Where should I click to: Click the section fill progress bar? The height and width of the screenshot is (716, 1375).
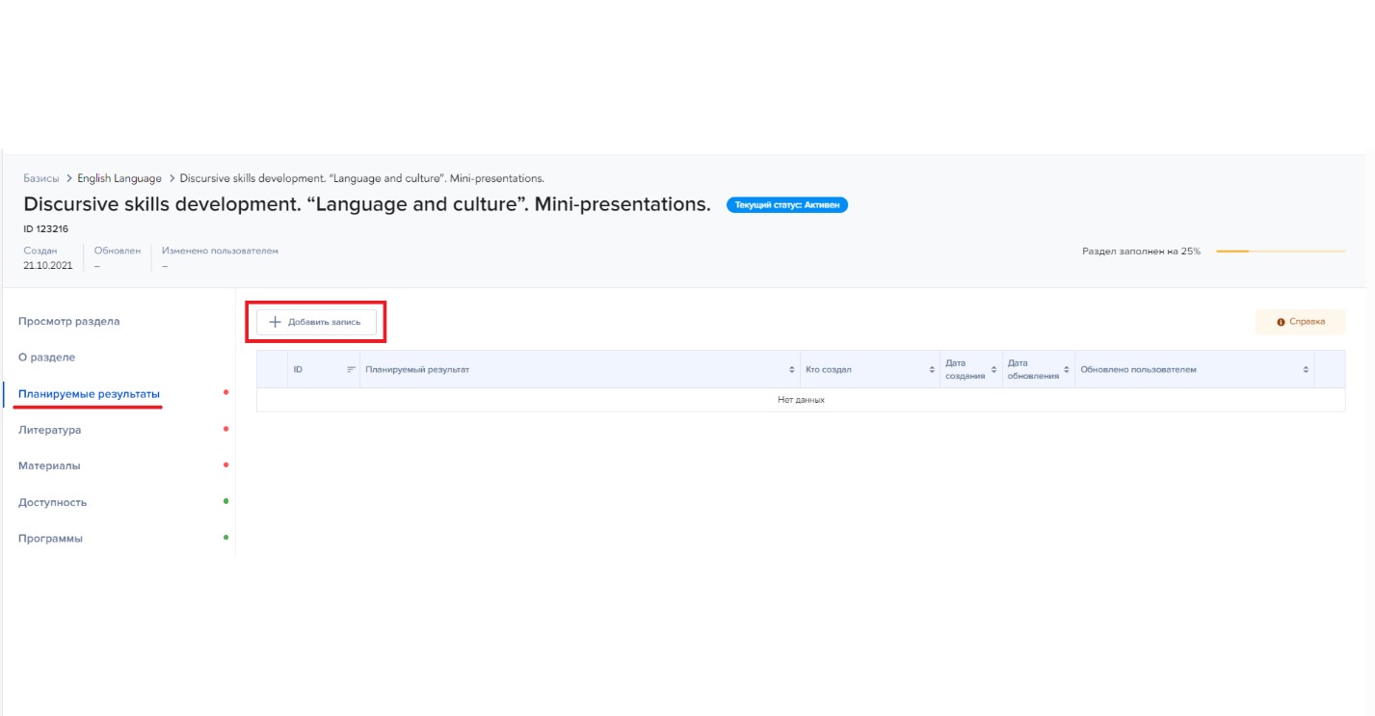point(1281,252)
